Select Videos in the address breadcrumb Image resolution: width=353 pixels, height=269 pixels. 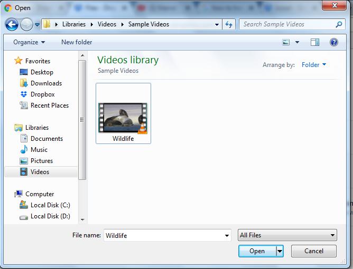107,24
